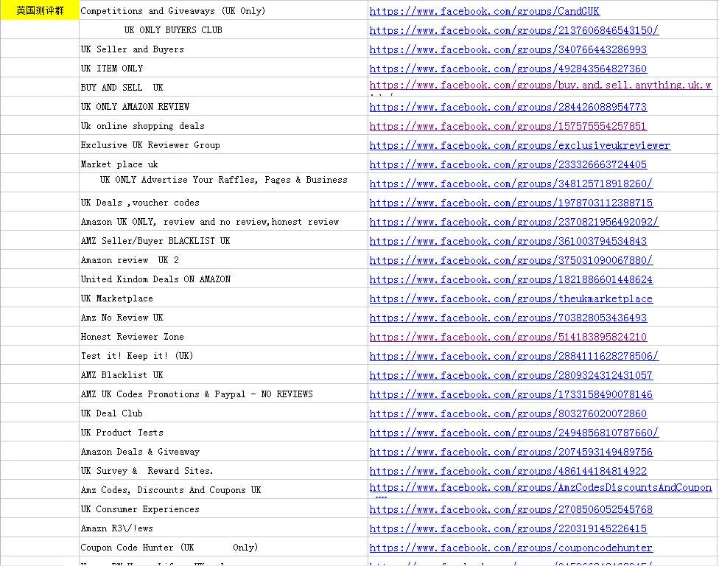719x566 pixels.
Task: Select cell 'Amazn R3\/!ews'
Action: (x=223, y=528)
